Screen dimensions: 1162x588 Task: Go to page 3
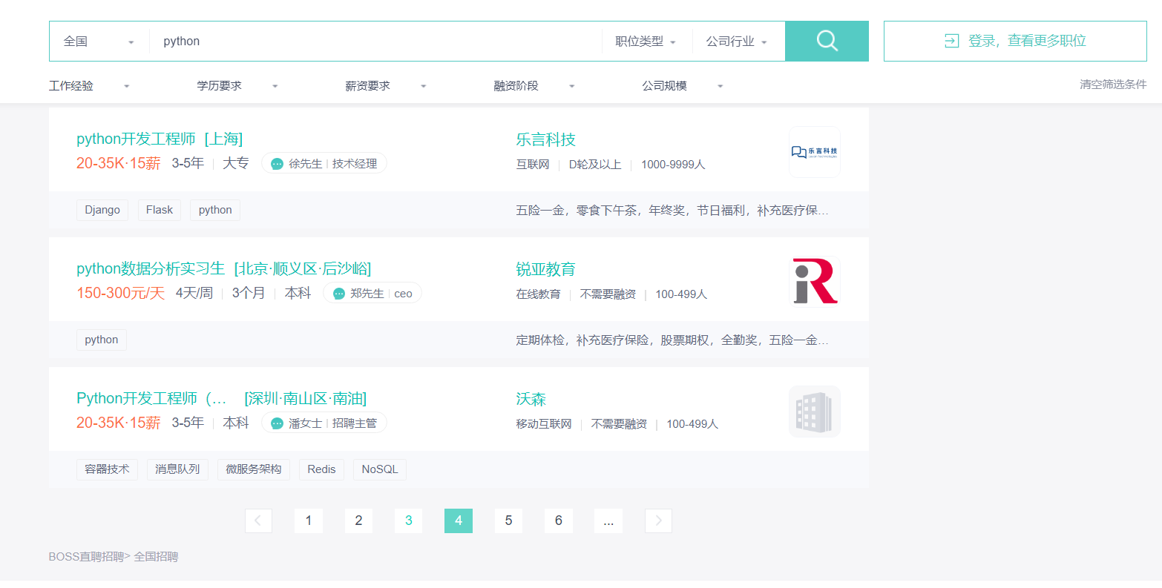408,521
